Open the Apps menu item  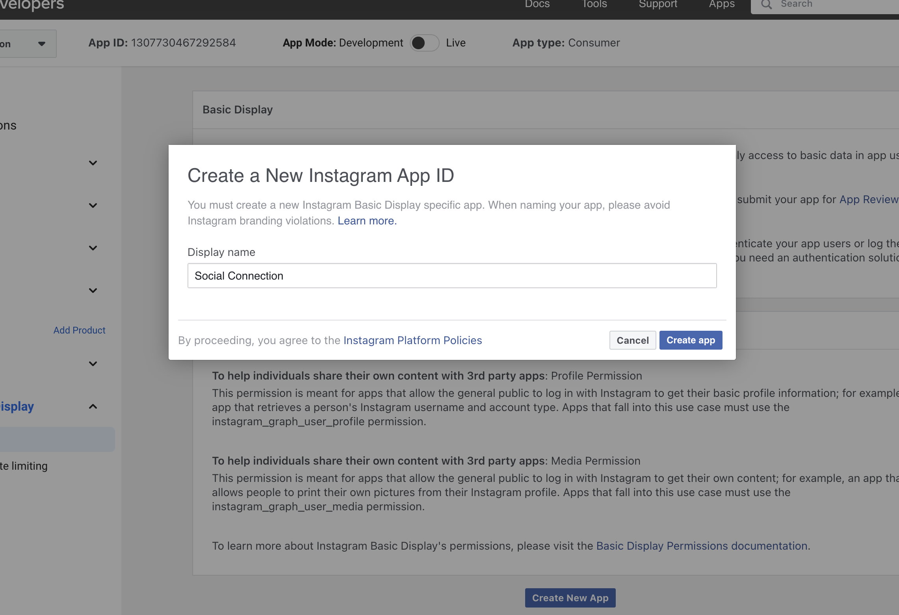pyautogui.click(x=722, y=4)
